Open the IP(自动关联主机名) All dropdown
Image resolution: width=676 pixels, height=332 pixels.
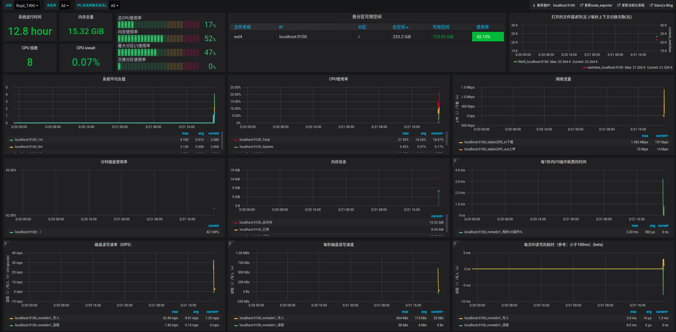[x=115, y=5]
